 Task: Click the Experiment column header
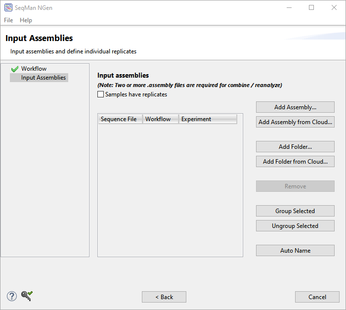pyautogui.click(x=196, y=119)
